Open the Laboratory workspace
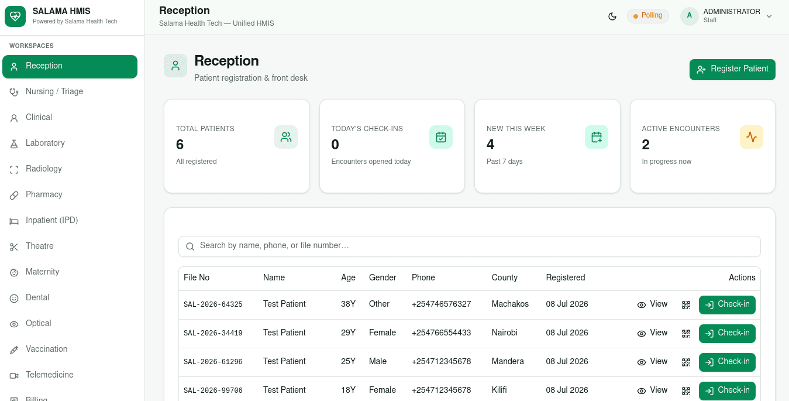 (x=70, y=143)
